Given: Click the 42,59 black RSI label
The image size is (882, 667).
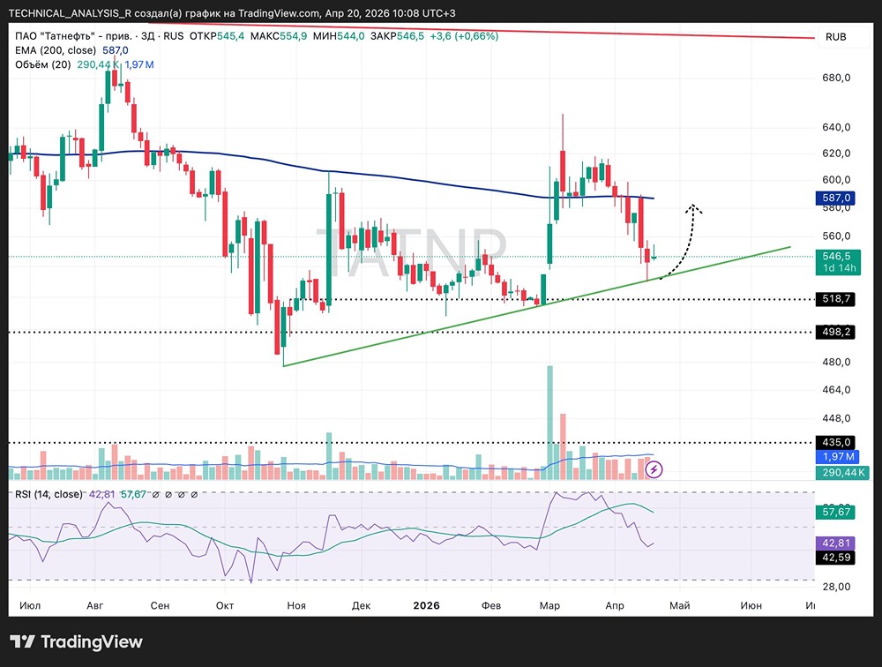Looking at the screenshot, I should coord(835,558).
